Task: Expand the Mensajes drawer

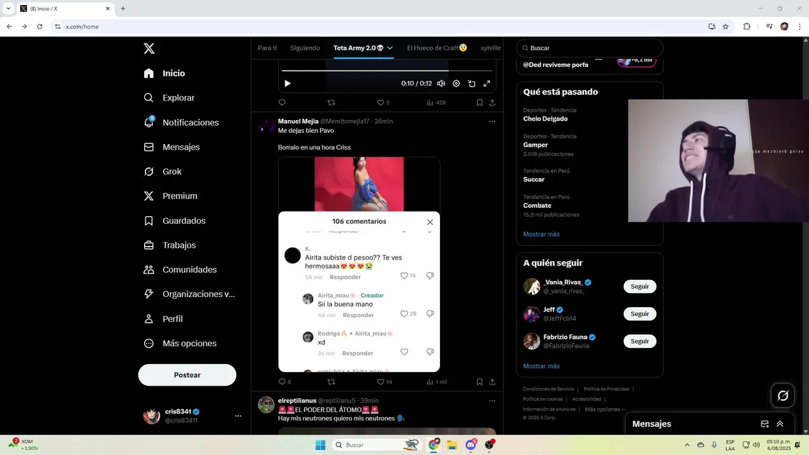Action: (x=780, y=424)
